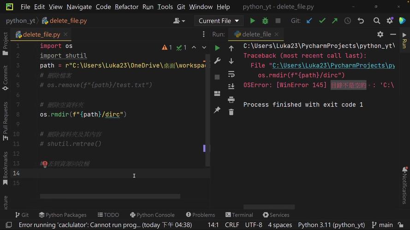Clear console output with trash icon
The image size is (410, 230).
[231, 112]
